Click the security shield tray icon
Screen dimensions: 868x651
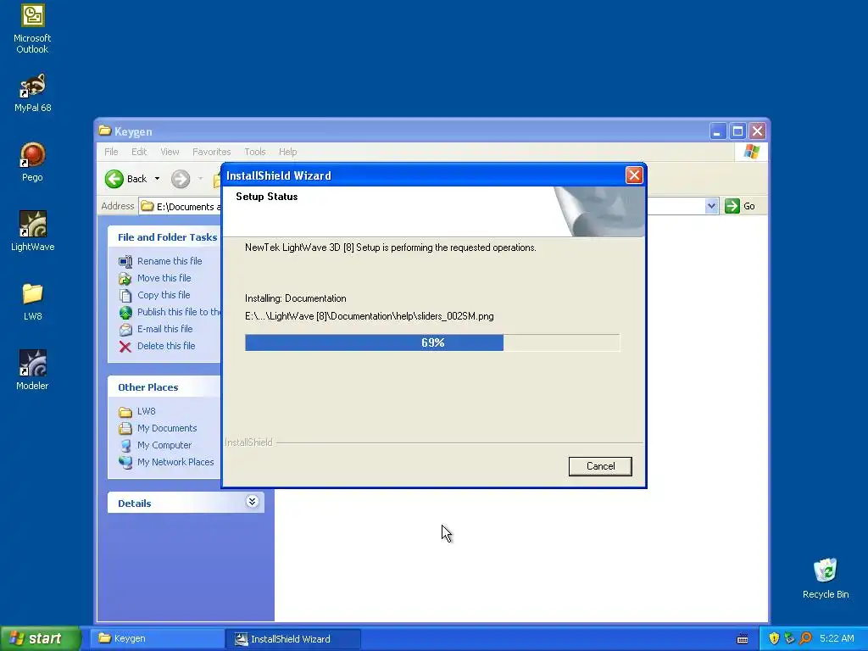pos(774,638)
